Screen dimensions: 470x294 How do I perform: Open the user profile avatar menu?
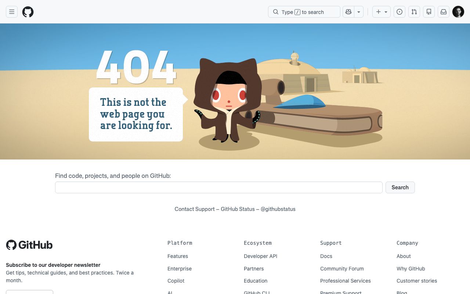(x=458, y=12)
